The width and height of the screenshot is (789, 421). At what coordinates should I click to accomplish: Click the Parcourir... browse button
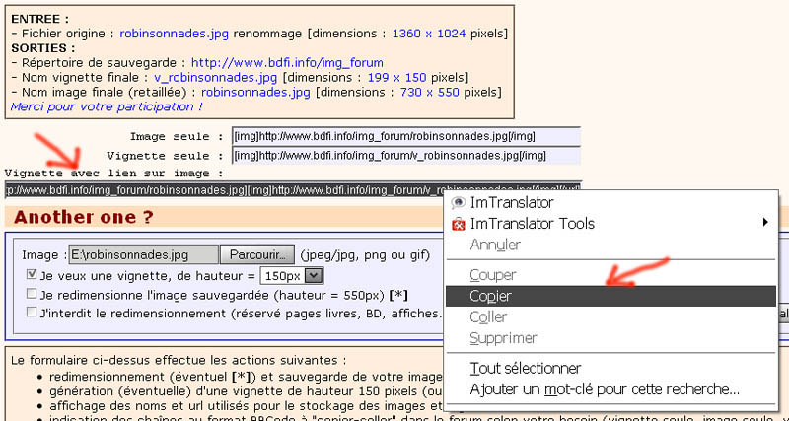tap(257, 254)
